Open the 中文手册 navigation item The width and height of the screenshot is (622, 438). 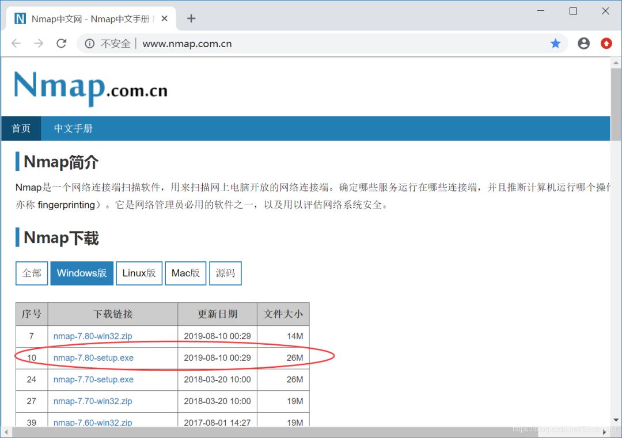click(x=73, y=128)
